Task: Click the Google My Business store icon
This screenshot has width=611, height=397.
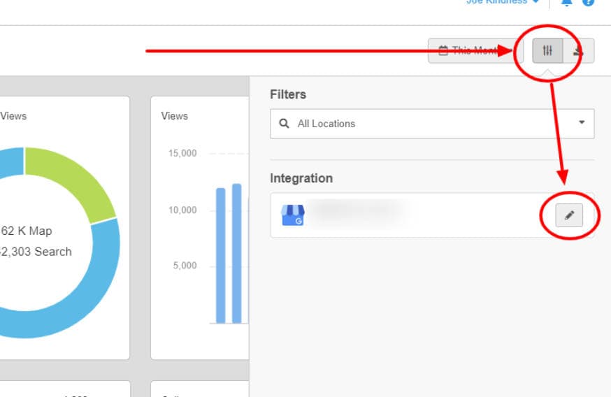Action: 293,215
